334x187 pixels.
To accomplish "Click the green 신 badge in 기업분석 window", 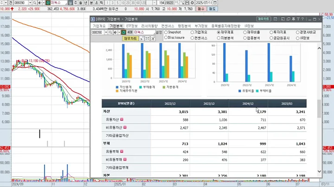I will click(123, 32).
